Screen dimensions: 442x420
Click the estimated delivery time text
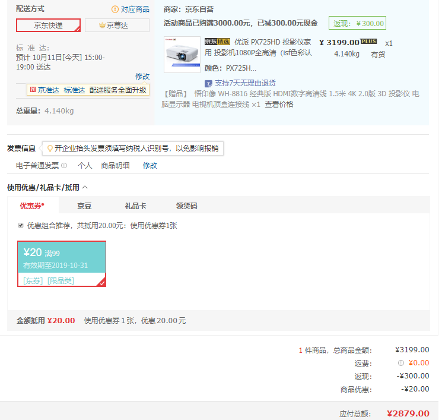61,62
